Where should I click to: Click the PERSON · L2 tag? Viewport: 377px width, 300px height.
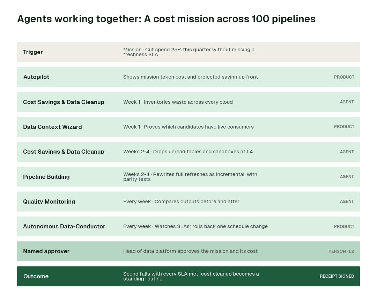[341, 251]
